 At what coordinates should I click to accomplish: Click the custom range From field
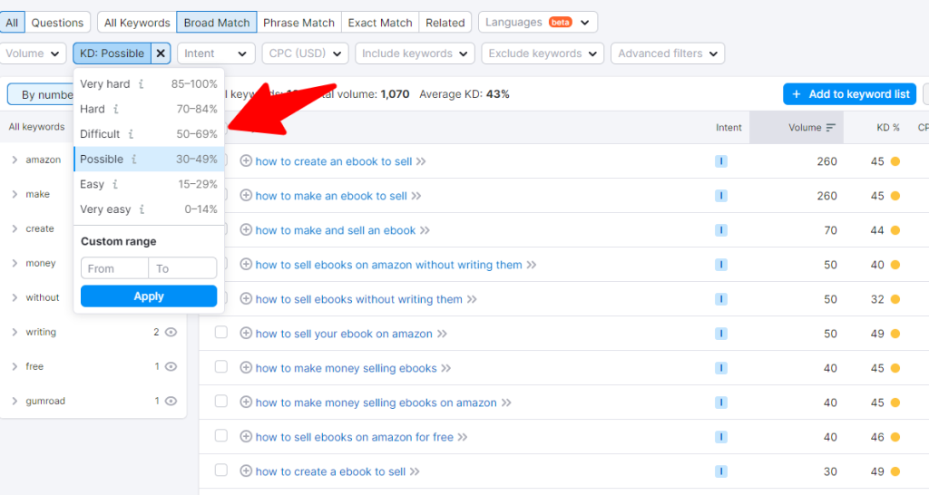click(114, 268)
